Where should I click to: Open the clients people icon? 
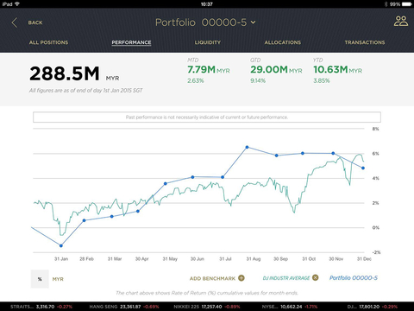coord(401,22)
